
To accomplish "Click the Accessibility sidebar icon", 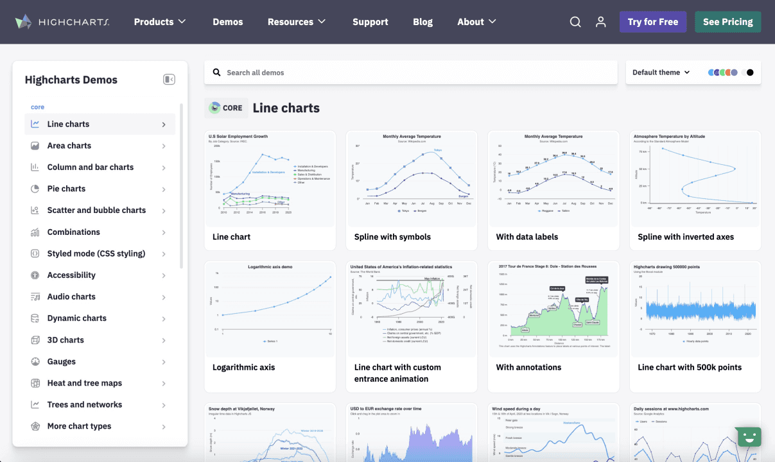I will pos(35,275).
